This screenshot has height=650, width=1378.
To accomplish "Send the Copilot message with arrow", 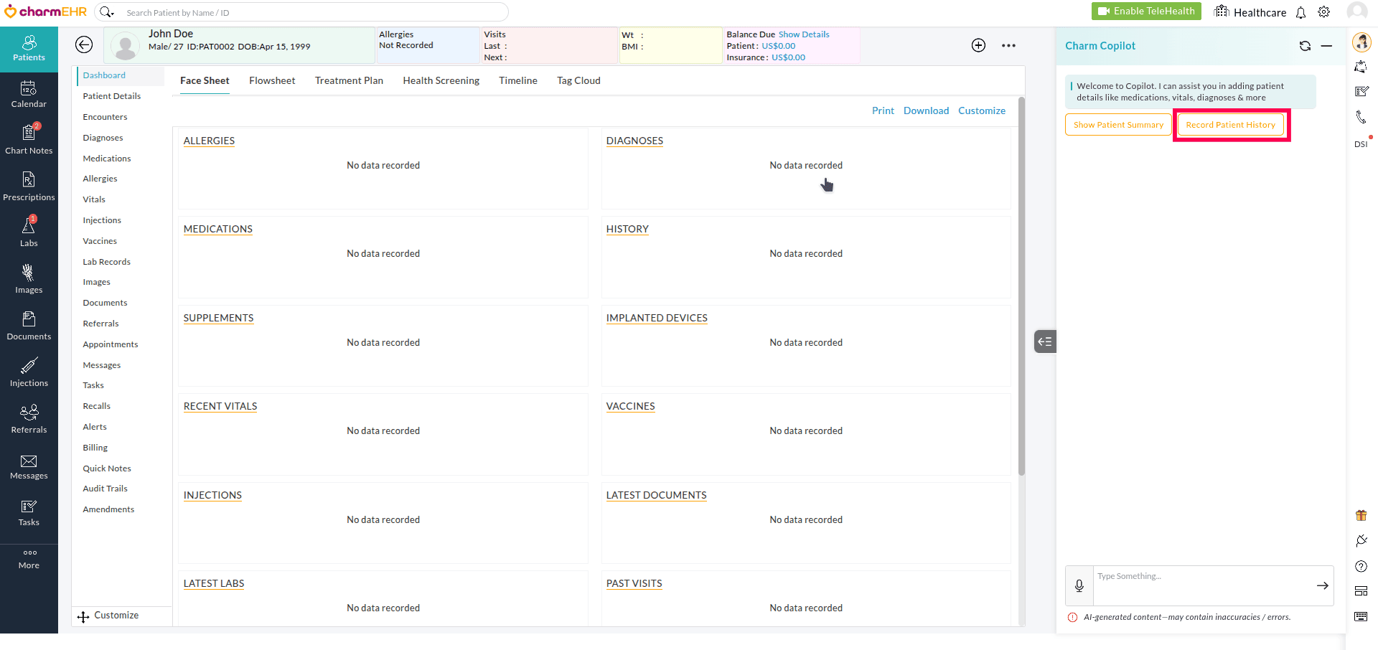I will (x=1322, y=585).
